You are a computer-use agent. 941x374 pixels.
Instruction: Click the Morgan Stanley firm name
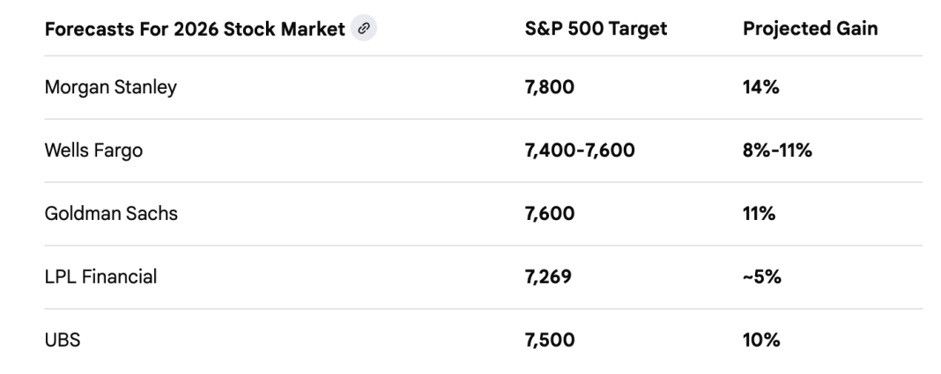pyautogui.click(x=110, y=88)
